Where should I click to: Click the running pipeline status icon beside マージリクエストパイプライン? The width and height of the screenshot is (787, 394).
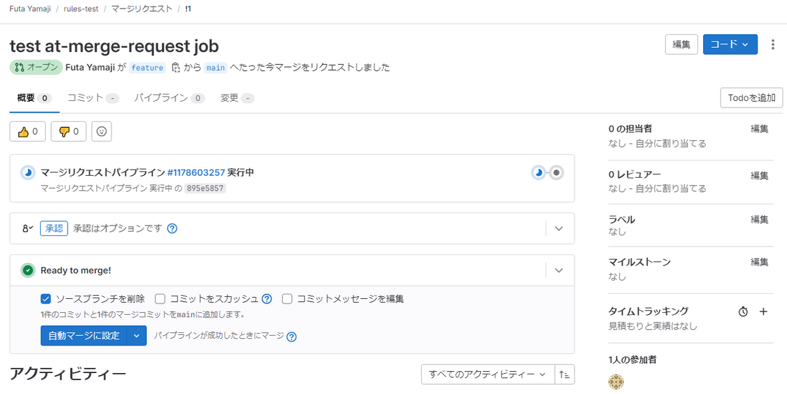[x=28, y=173]
